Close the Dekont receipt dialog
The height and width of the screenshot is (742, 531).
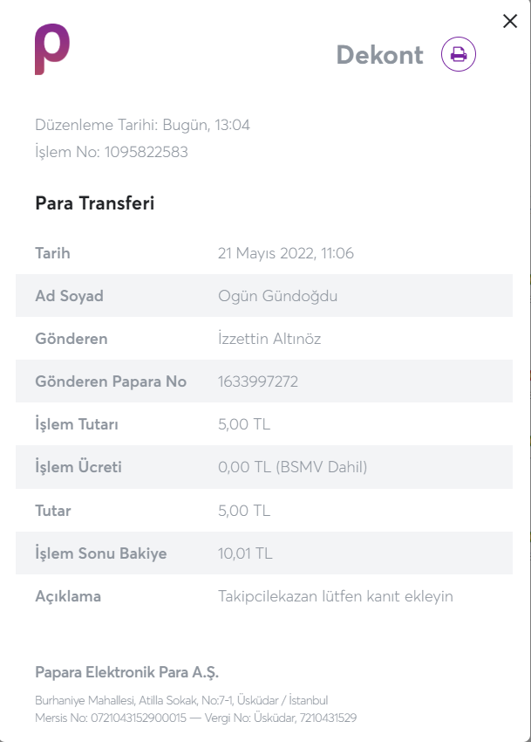click(510, 21)
